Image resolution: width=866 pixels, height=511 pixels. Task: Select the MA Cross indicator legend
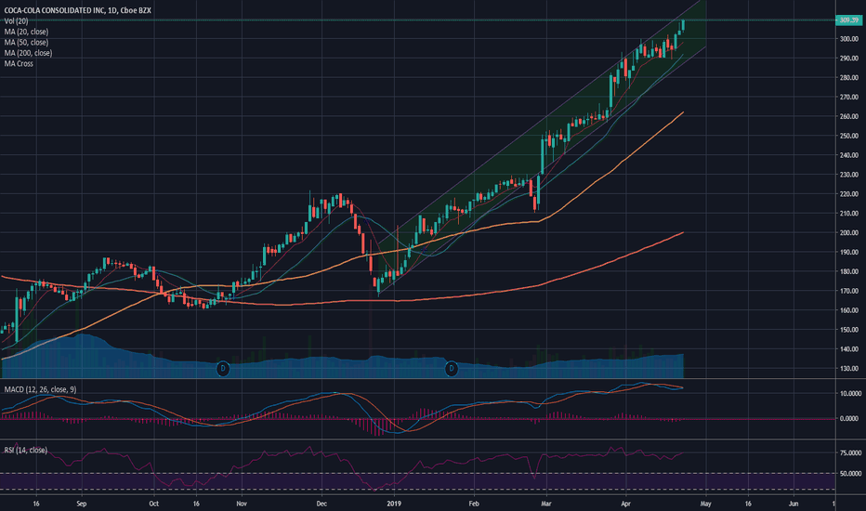coord(19,63)
